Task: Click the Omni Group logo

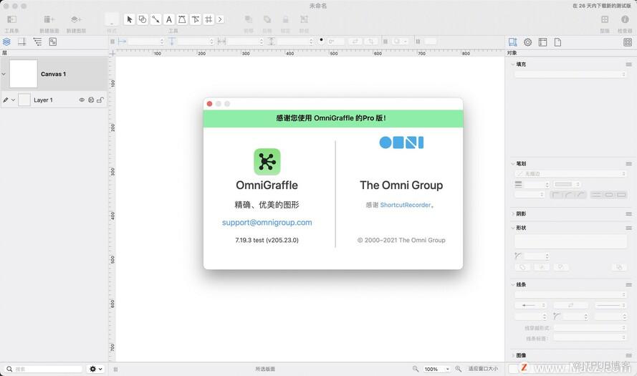Action: click(x=401, y=142)
